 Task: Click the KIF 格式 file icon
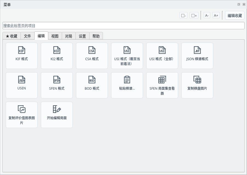(22, 50)
